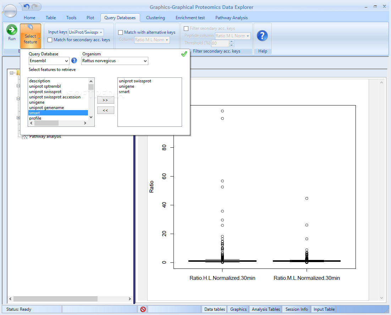Tick Match with alternative keys checkbox
Image resolution: width=391 pixels, height=315 pixels.
click(x=120, y=32)
